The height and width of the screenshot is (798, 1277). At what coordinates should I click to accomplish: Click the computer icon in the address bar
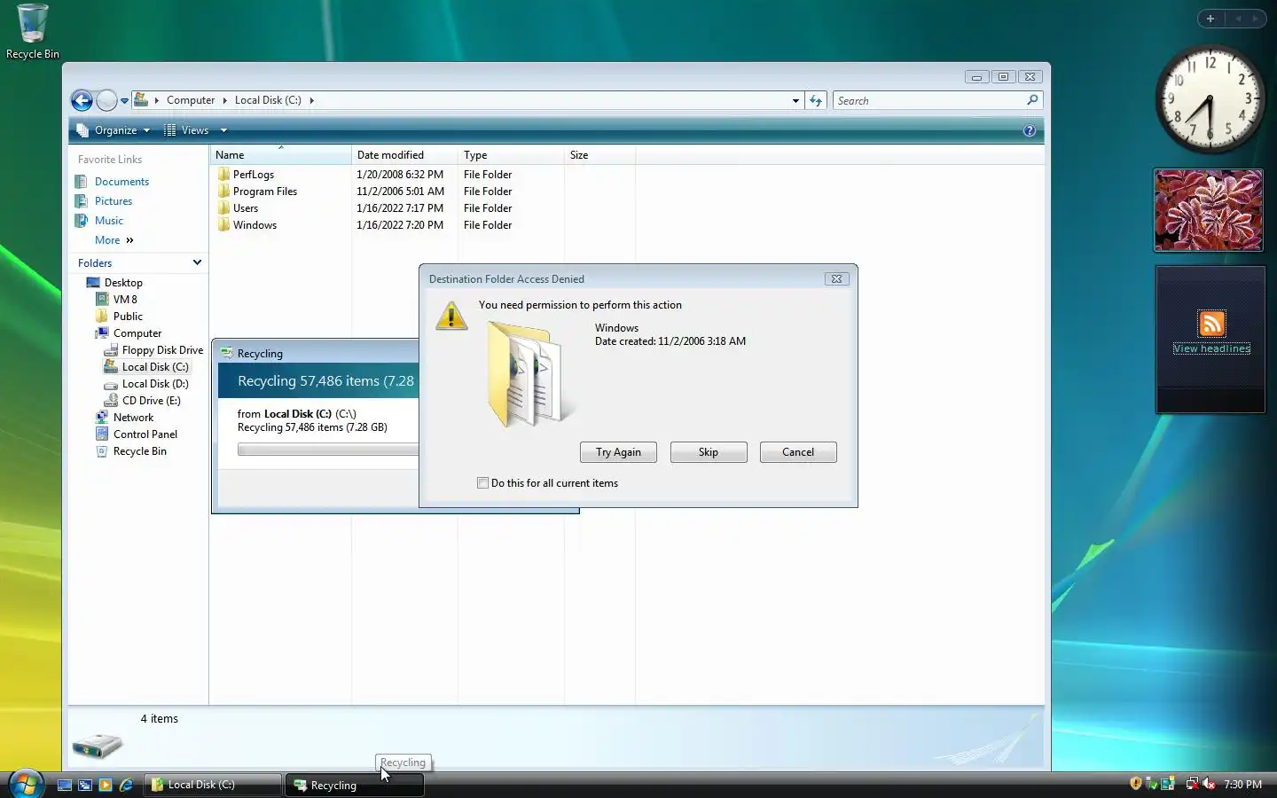coord(140,100)
